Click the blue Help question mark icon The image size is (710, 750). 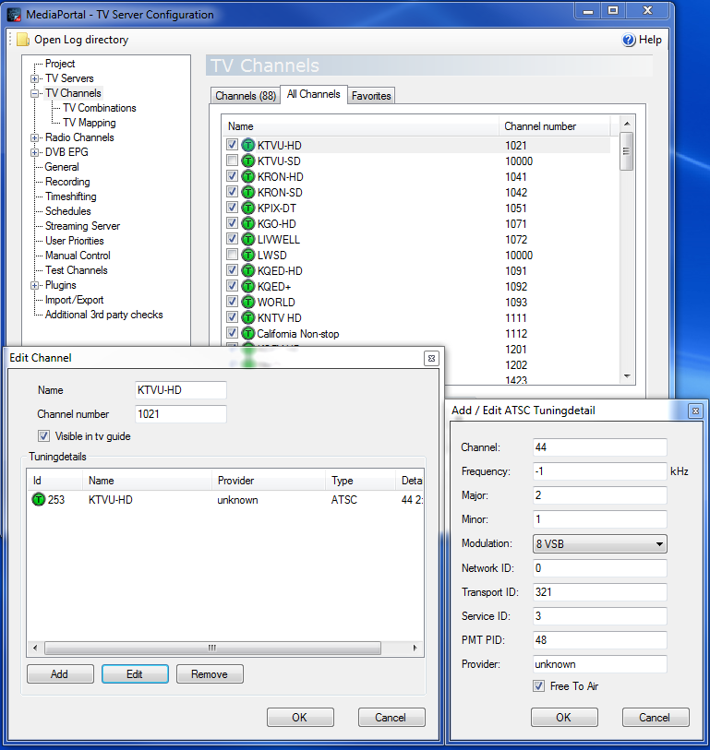pos(629,40)
